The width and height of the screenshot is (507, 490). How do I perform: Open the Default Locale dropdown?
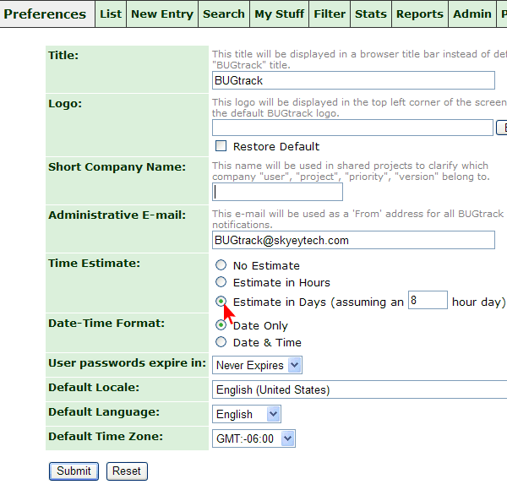tap(359, 389)
